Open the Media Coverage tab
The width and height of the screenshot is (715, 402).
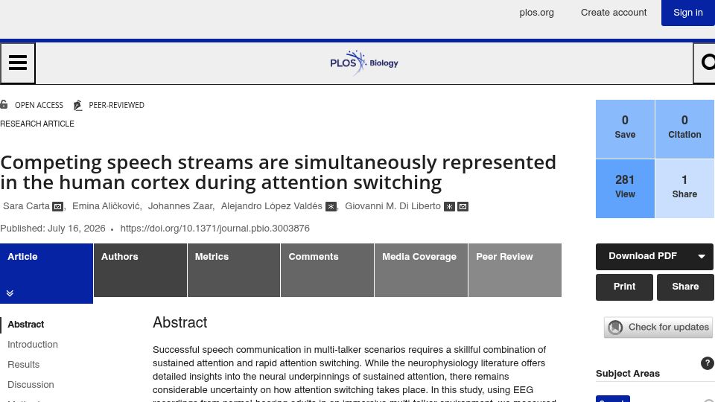click(x=422, y=269)
